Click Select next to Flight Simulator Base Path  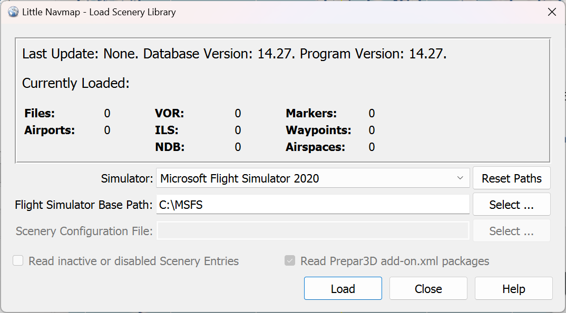point(512,205)
